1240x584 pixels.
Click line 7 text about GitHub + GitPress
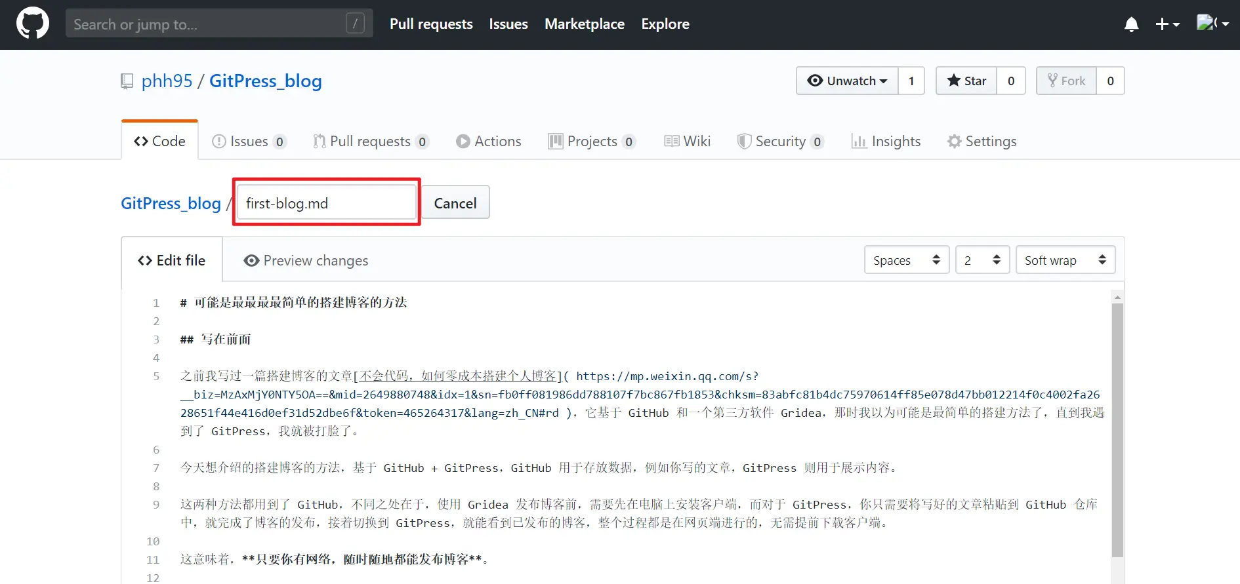tap(539, 467)
